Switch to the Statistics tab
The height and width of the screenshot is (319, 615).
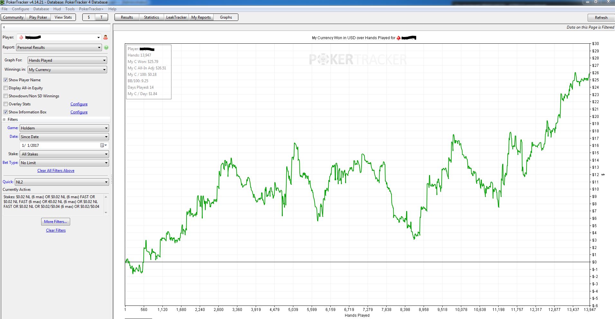click(151, 17)
